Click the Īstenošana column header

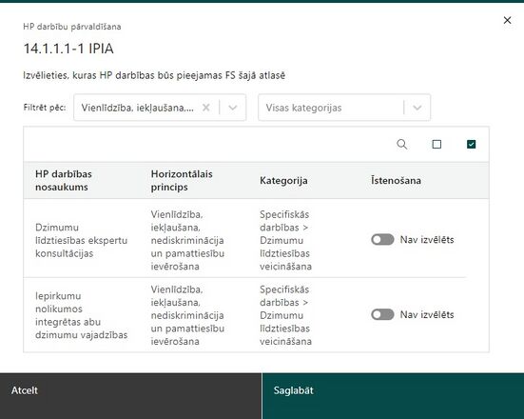coord(396,180)
